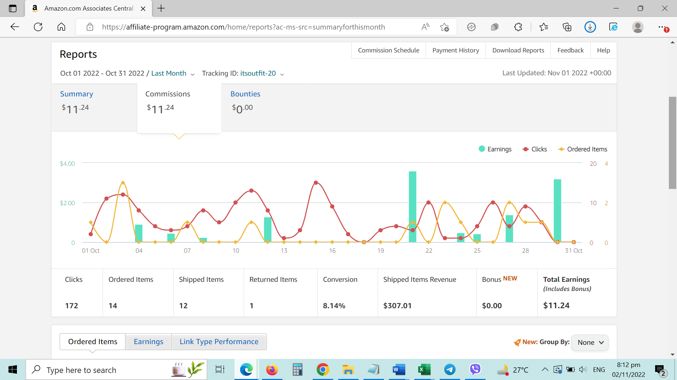Open Task View on taskbar
The image size is (677, 380).
[x=220, y=369]
